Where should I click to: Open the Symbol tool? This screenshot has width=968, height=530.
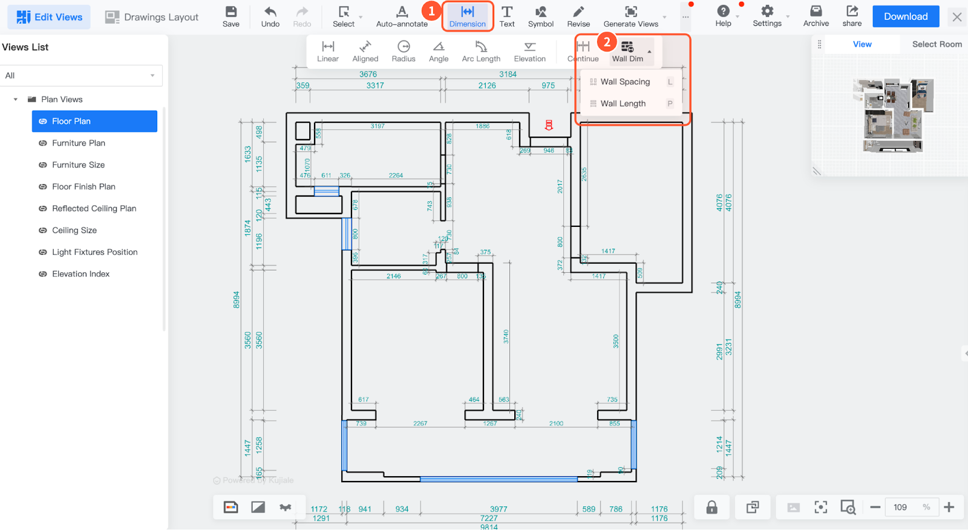coord(540,16)
